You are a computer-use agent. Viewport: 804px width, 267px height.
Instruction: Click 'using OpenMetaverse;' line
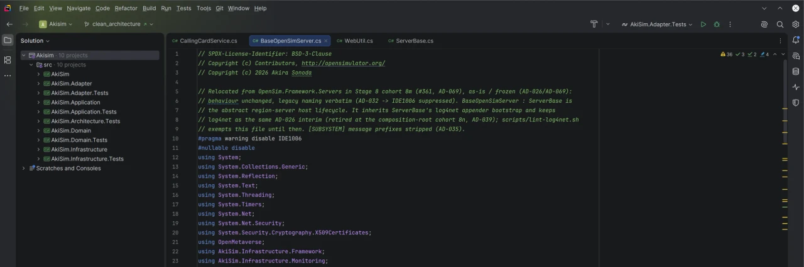point(231,242)
